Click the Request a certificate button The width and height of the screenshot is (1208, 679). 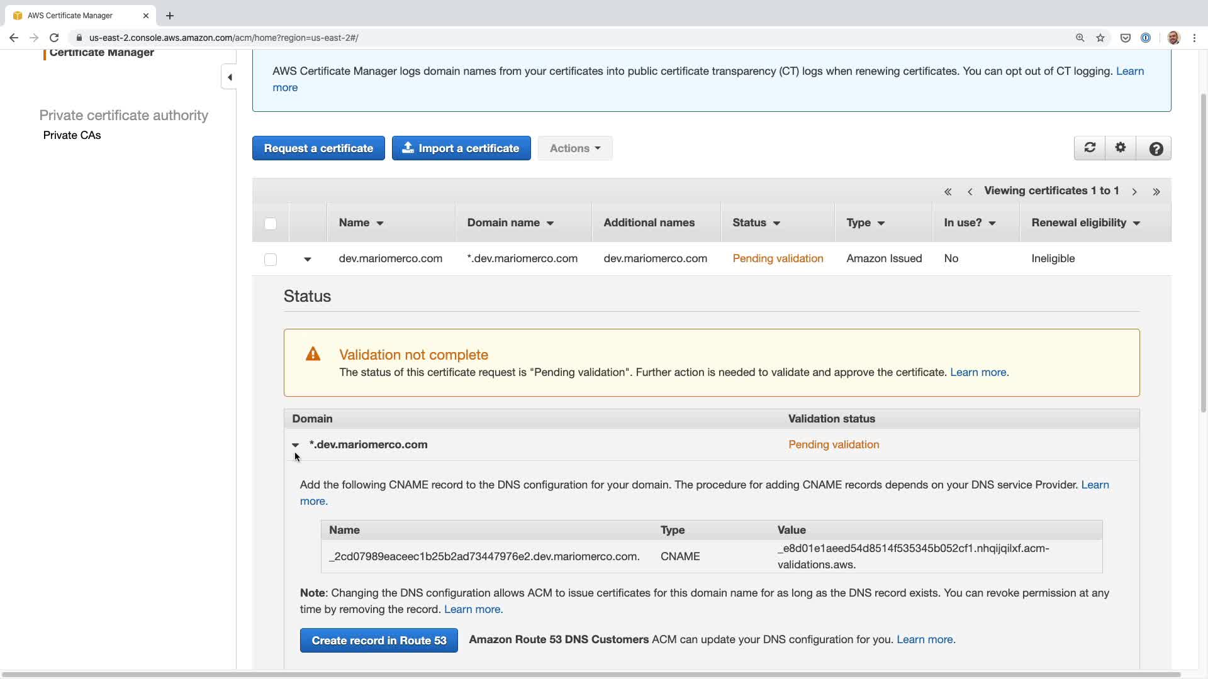318,148
